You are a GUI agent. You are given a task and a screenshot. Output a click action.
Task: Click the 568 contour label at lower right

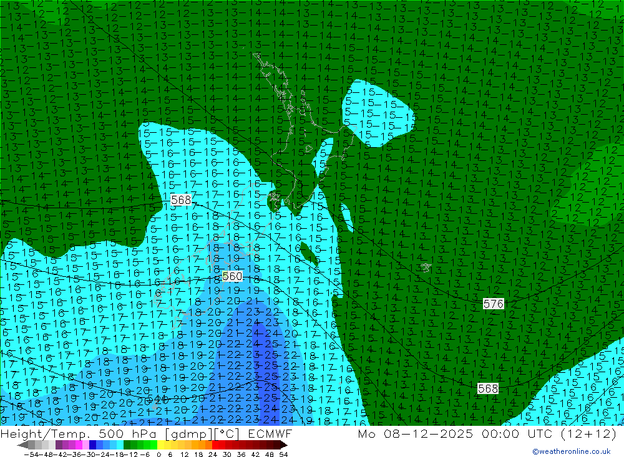click(488, 388)
